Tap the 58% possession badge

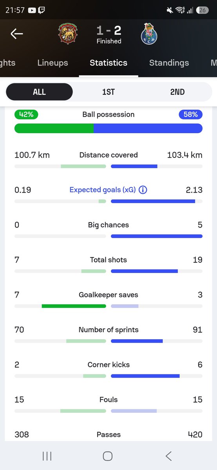click(x=191, y=114)
